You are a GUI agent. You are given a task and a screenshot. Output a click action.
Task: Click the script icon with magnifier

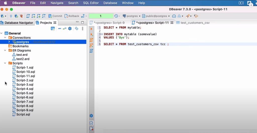coord(44,16)
